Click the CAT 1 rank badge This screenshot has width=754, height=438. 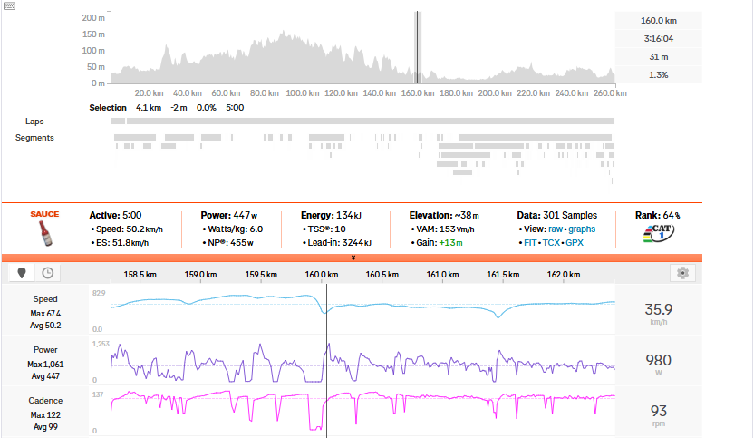pyautogui.click(x=658, y=235)
